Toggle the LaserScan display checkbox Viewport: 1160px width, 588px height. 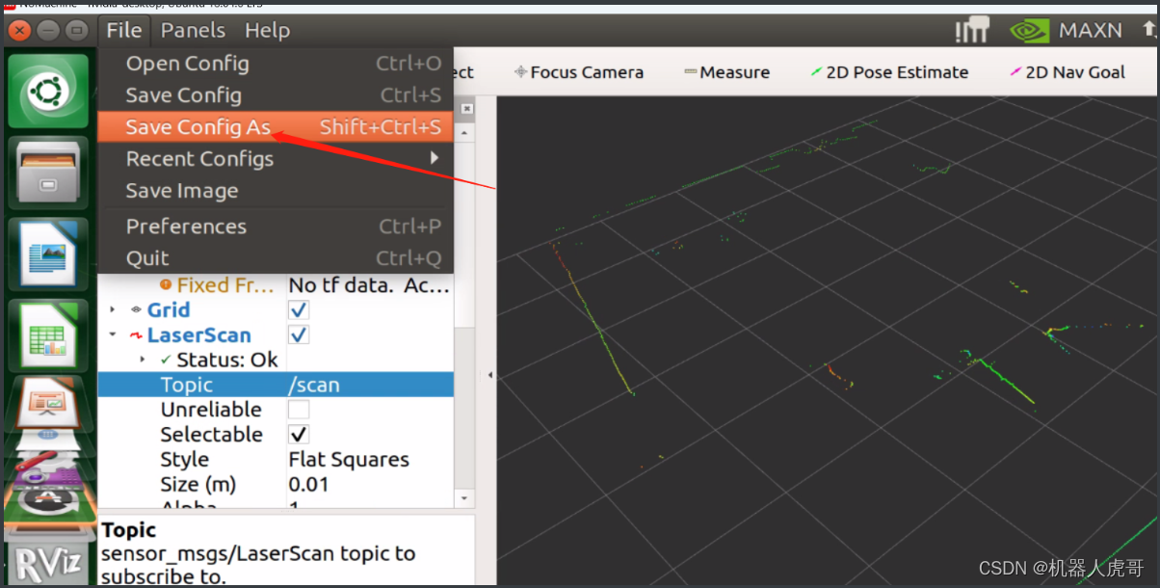(x=299, y=334)
